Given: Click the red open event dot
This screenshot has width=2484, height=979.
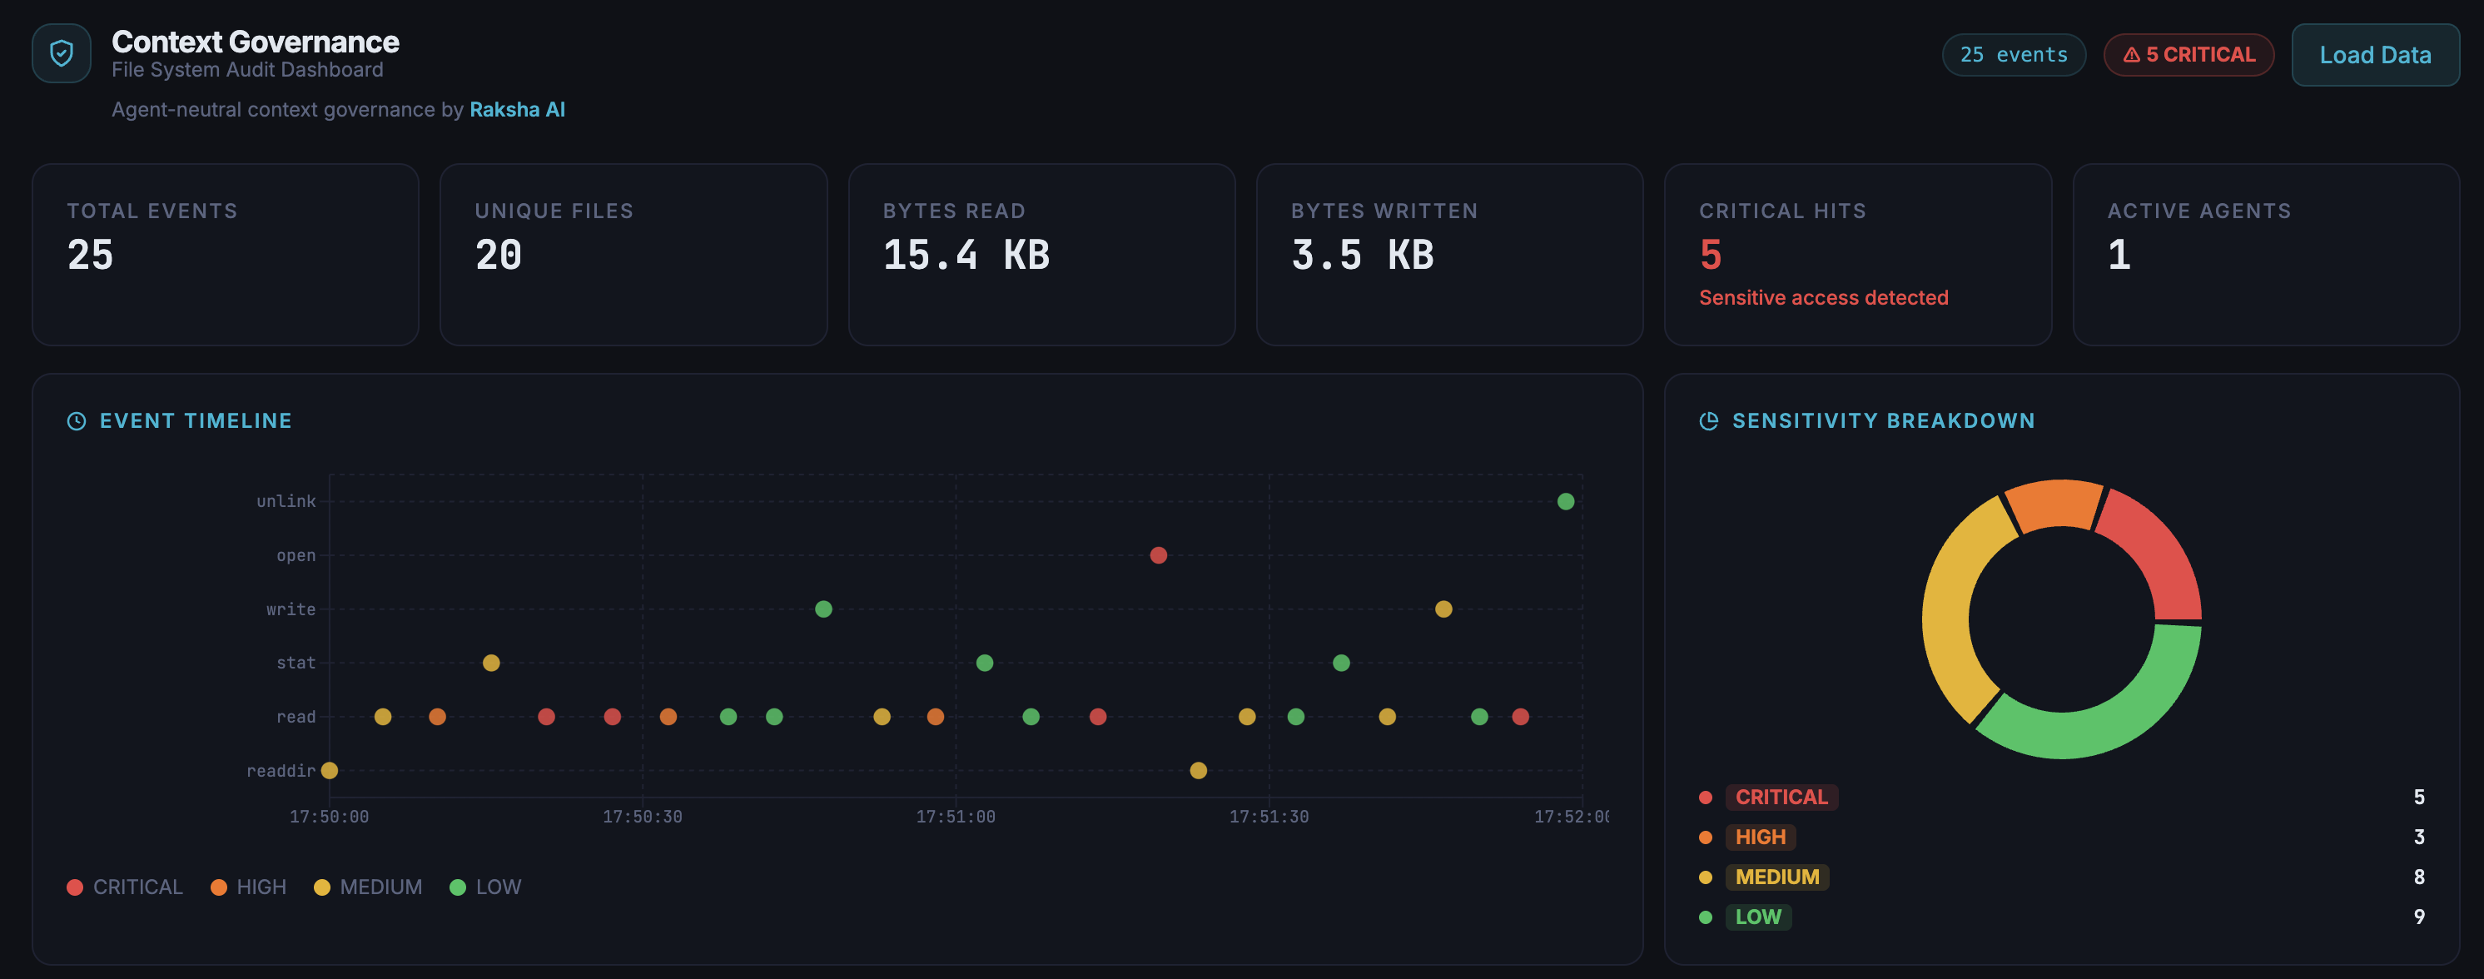Looking at the screenshot, I should tap(1159, 555).
